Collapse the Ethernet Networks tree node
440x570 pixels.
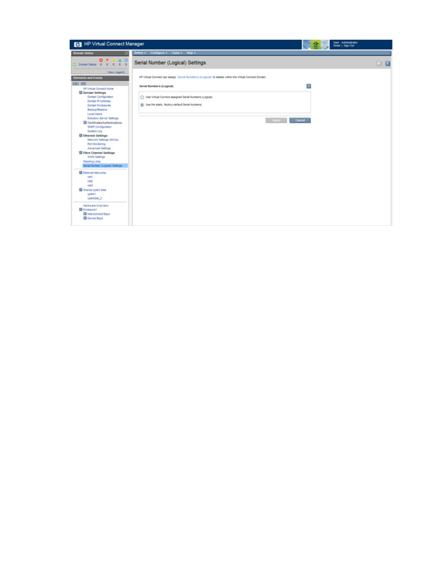pyautogui.click(x=81, y=173)
